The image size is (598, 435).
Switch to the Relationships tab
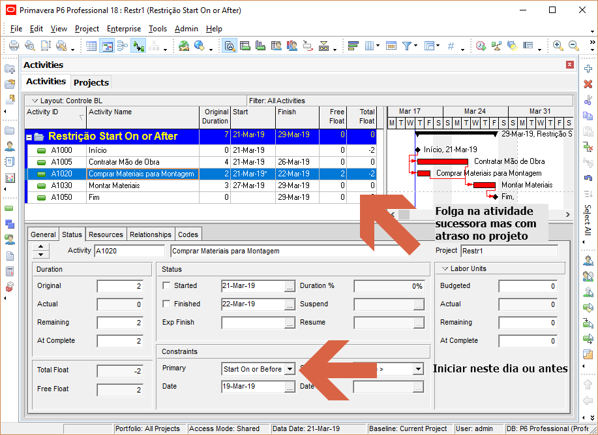coord(150,234)
